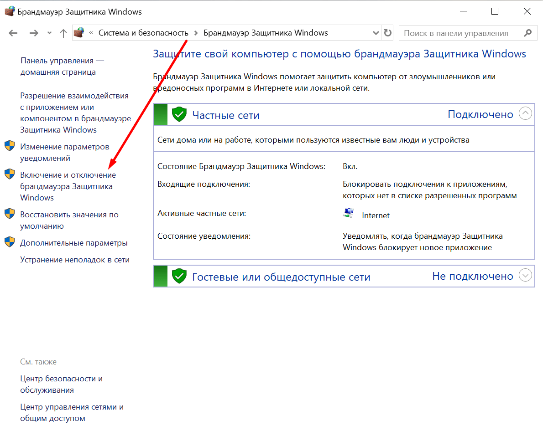
Task: Refresh the control panel page
Action: click(x=387, y=33)
